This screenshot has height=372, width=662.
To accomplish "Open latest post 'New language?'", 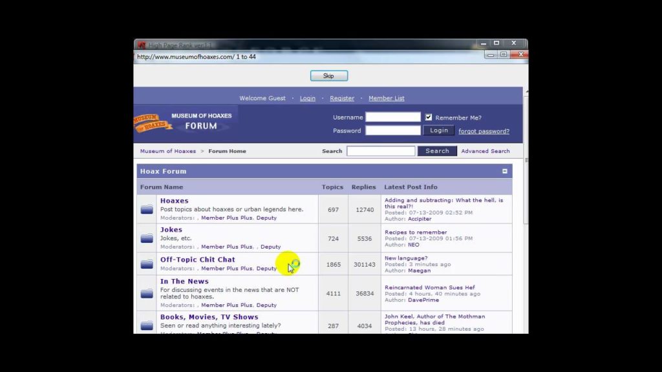I will pyautogui.click(x=406, y=258).
